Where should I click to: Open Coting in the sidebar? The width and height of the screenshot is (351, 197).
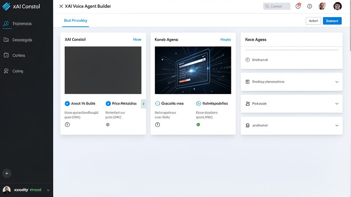coord(18,71)
